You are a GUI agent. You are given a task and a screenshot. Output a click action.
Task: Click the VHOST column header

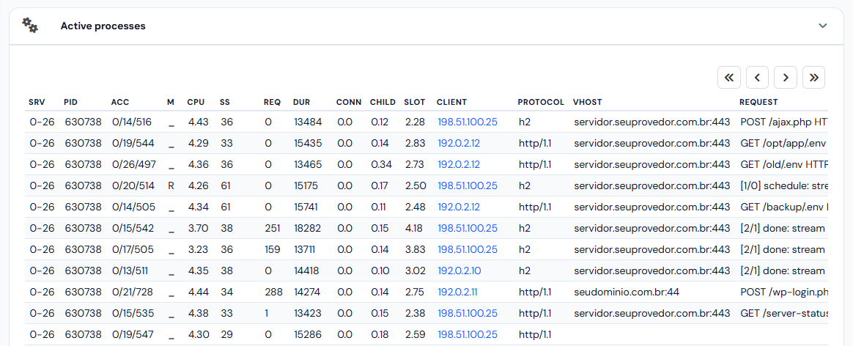[588, 103]
